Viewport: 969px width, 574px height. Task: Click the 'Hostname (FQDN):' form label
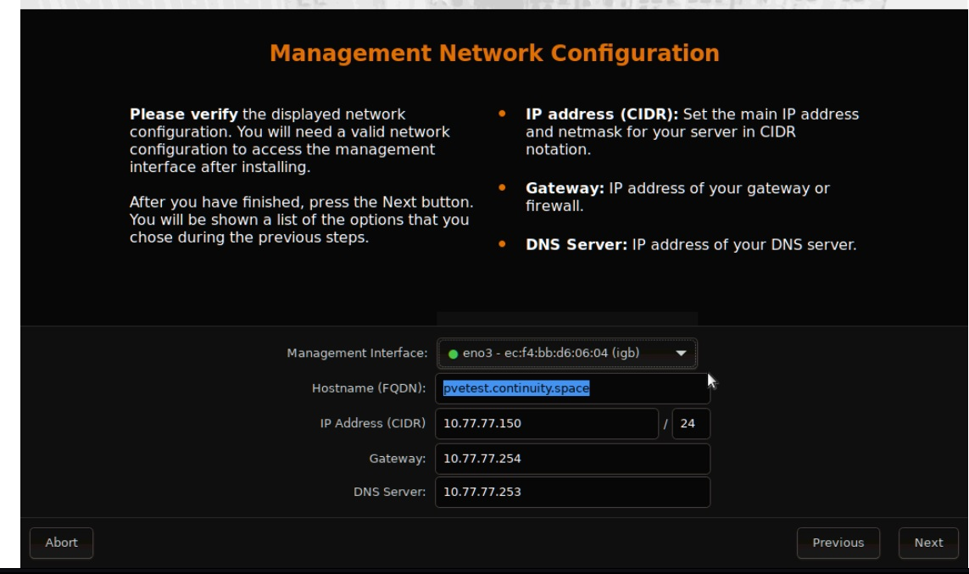369,388
